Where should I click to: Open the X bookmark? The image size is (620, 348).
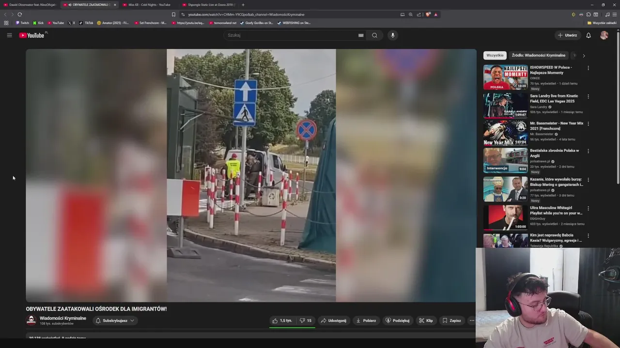(x=71, y=23)
